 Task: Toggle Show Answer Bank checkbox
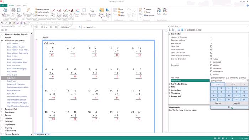point(211,53)
